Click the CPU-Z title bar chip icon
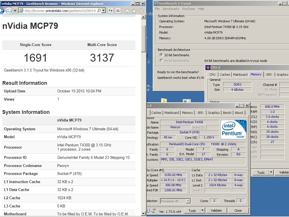Viewport: 289px width, 217px height. coord(208,68)
